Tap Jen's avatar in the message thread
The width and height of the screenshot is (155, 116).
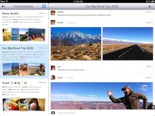pyautogui.click(x=53, y=68)
